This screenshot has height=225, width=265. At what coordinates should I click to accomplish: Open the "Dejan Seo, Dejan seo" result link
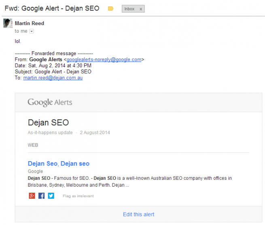coord(59,164)
